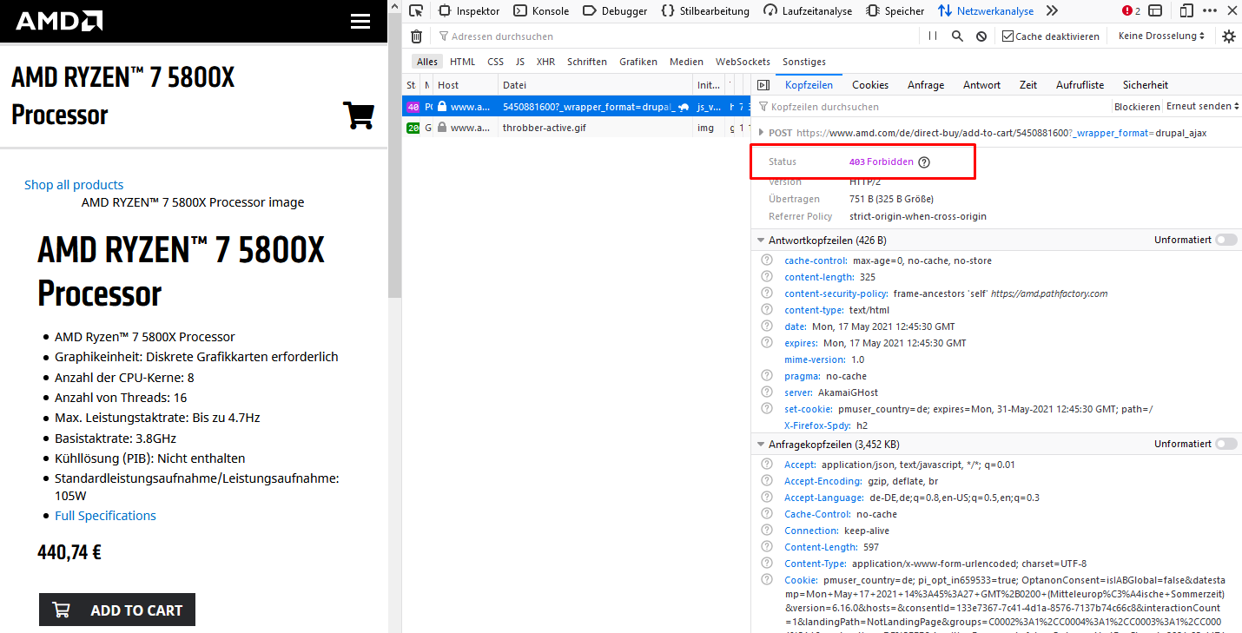
Task: Select the Netzwerkanalyse tab
Action: (986, 11)
